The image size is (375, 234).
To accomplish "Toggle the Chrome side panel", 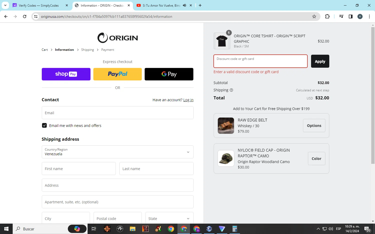I will tap(350, 16).
